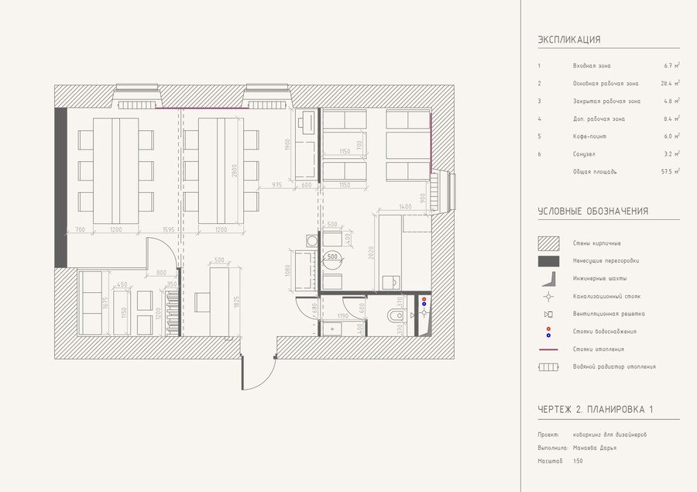Click the magenta heating riser legend line
This screenshot has width=697, height=492.
point(548,349)
